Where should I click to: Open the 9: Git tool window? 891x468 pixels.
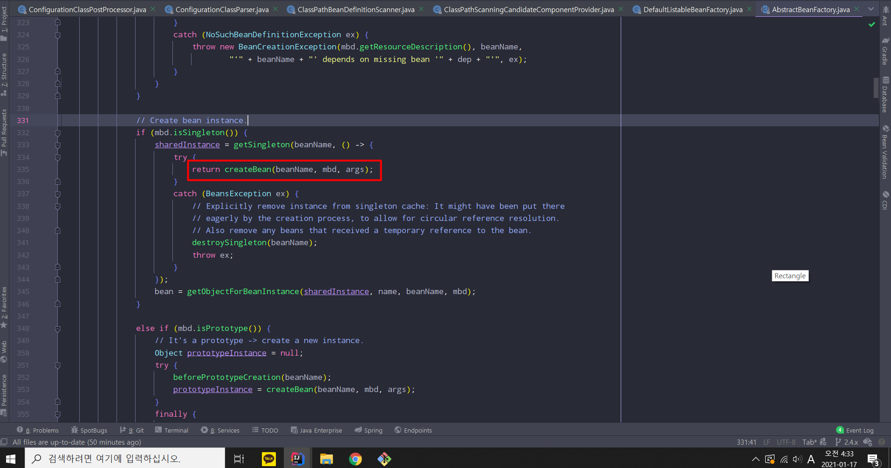[x=132, y=430]
